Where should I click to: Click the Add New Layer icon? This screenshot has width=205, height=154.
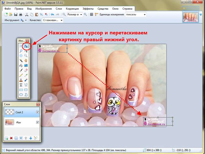[x=6, y=138]
